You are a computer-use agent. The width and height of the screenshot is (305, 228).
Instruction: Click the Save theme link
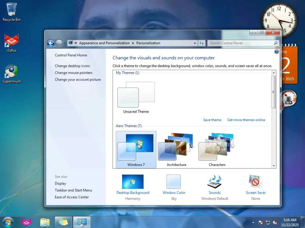(x=212, y=120)
